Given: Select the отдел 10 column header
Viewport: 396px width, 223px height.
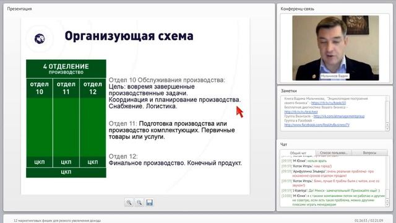Looking at the screenshot, I should [40, 88].
